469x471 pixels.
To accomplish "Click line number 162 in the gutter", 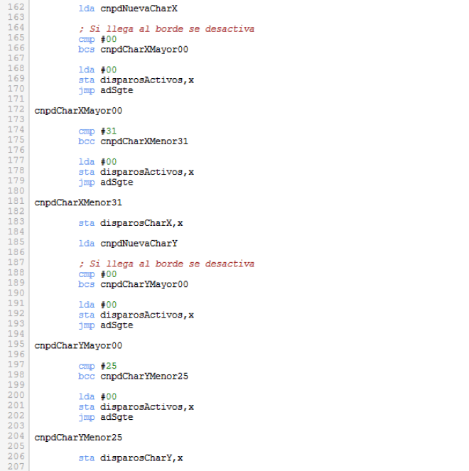I will click(x=16, y=9).
